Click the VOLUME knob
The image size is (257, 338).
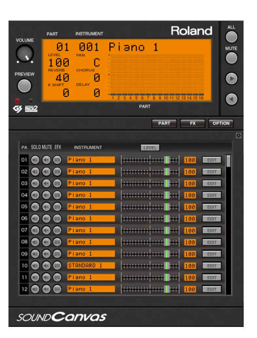pyautogui.click(x=25, y=54)
